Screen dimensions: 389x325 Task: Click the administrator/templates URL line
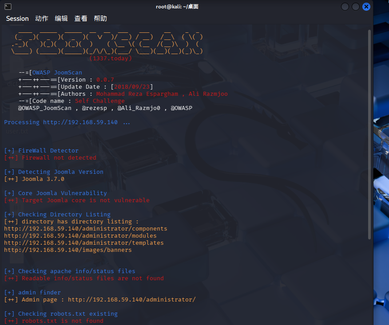pyautogui.click(x=84, y=243)
